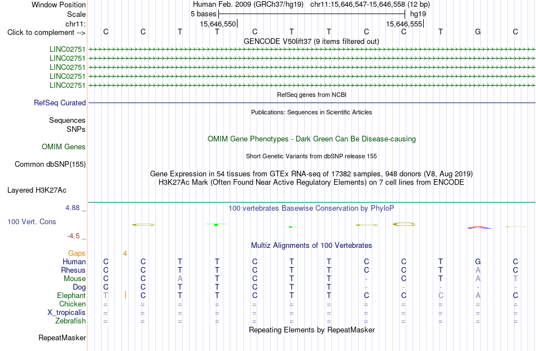The image size is (536, 351).
Task: Click the "Chicken" alignment species label
Action: pos(72,304)
